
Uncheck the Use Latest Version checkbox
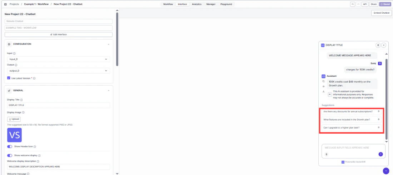click(9, 78)
